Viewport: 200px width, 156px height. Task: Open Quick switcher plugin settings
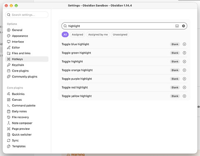pos(27,135)
